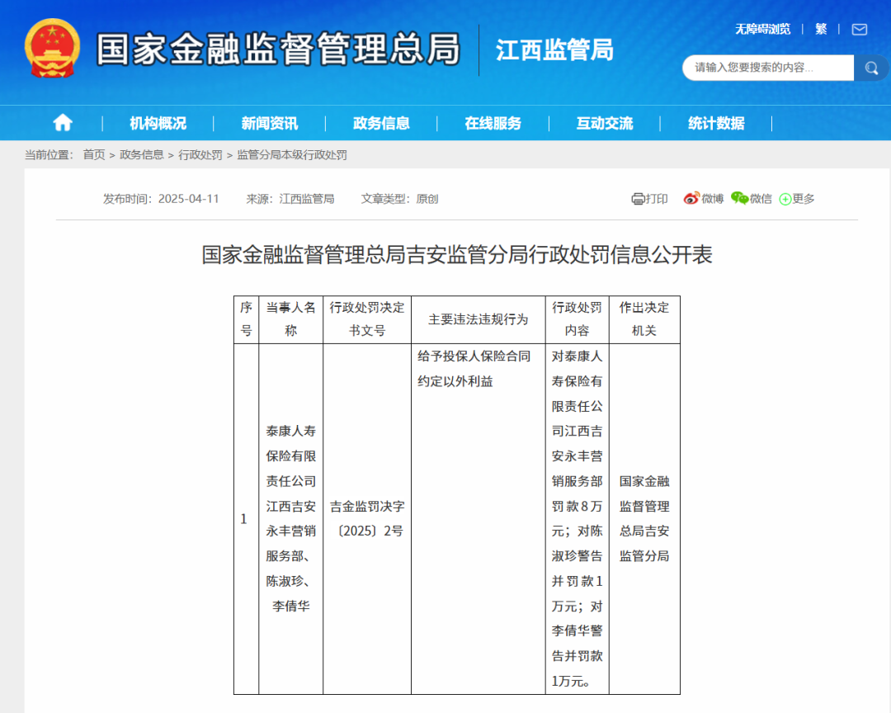Click the national emblem logo
891x713 pixels.
pos(52,49)
